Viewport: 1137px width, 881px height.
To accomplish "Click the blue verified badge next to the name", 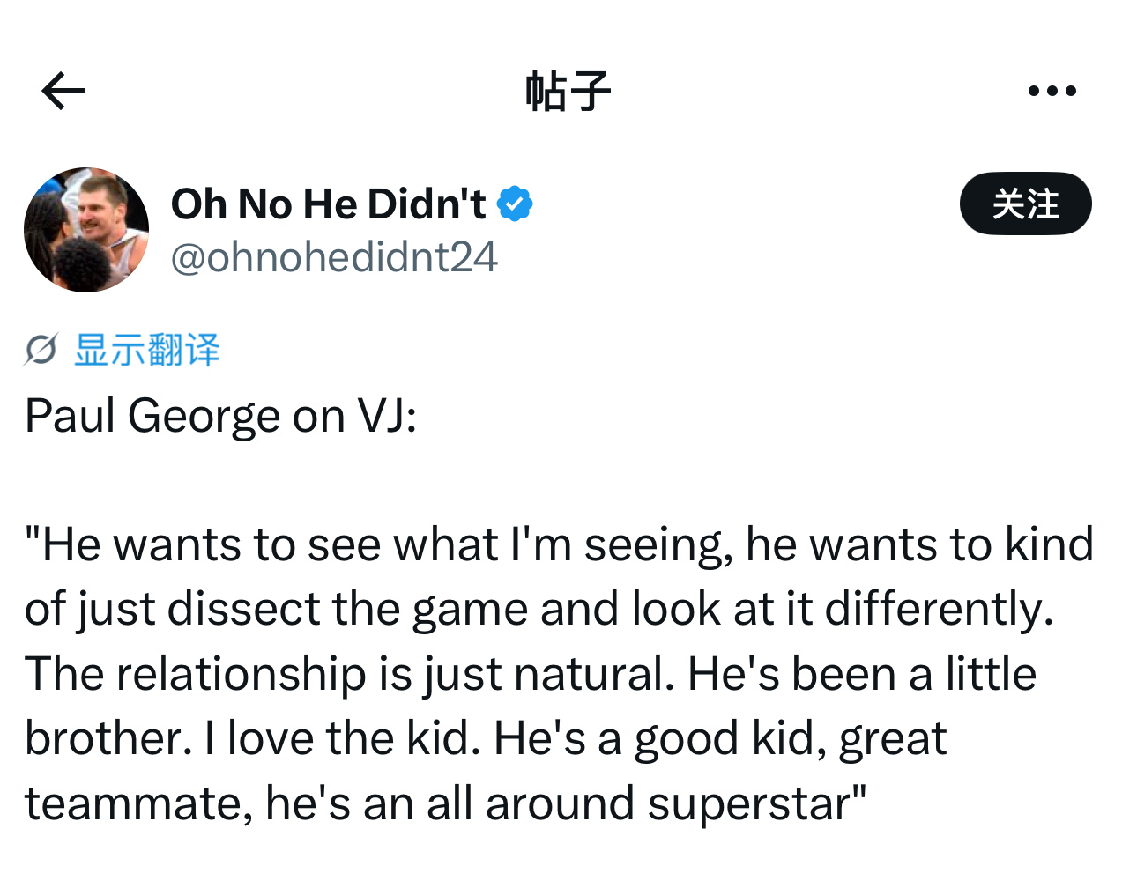I will point(516,204).
